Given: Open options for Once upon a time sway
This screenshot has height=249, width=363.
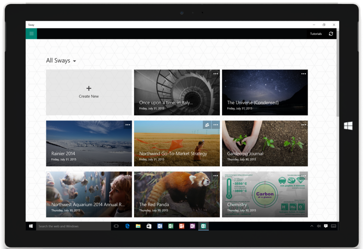Looking at the screenshot, I should point(216,74).
